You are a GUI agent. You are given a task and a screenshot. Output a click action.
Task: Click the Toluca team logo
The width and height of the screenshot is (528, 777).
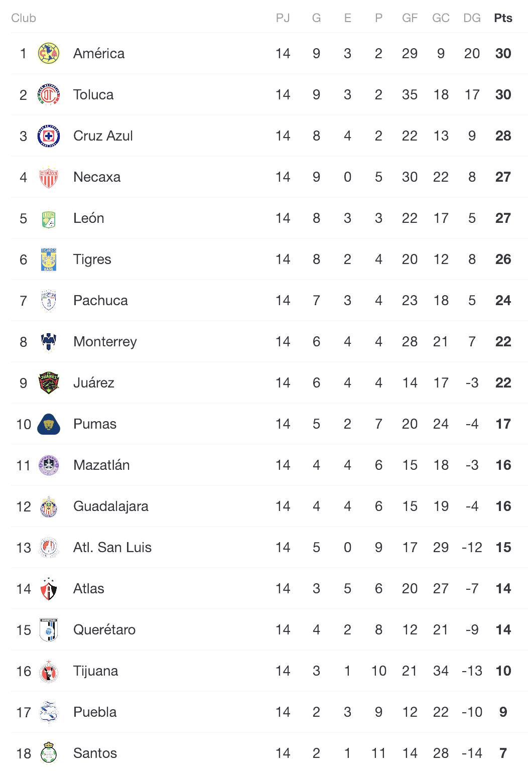tap(49, 95)
